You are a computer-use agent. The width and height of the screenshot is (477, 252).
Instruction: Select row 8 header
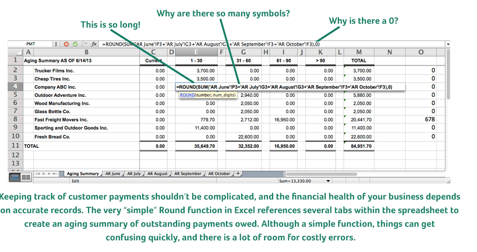click(15, 119)
